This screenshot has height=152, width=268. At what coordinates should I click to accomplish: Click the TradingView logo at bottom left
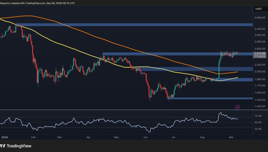pos(16,146)
